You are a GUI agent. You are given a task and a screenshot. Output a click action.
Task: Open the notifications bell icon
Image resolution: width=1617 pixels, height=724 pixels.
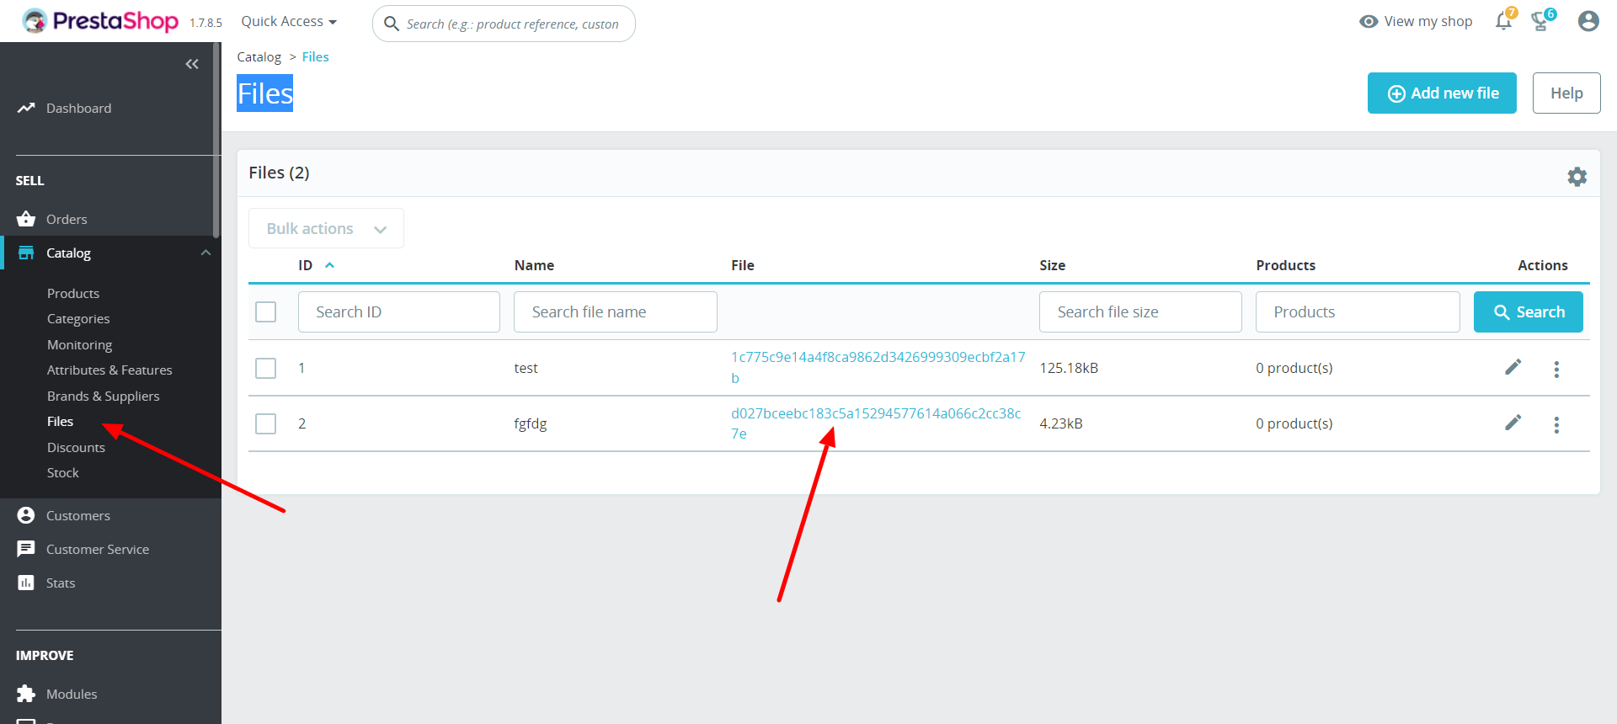pos(1503,21)
